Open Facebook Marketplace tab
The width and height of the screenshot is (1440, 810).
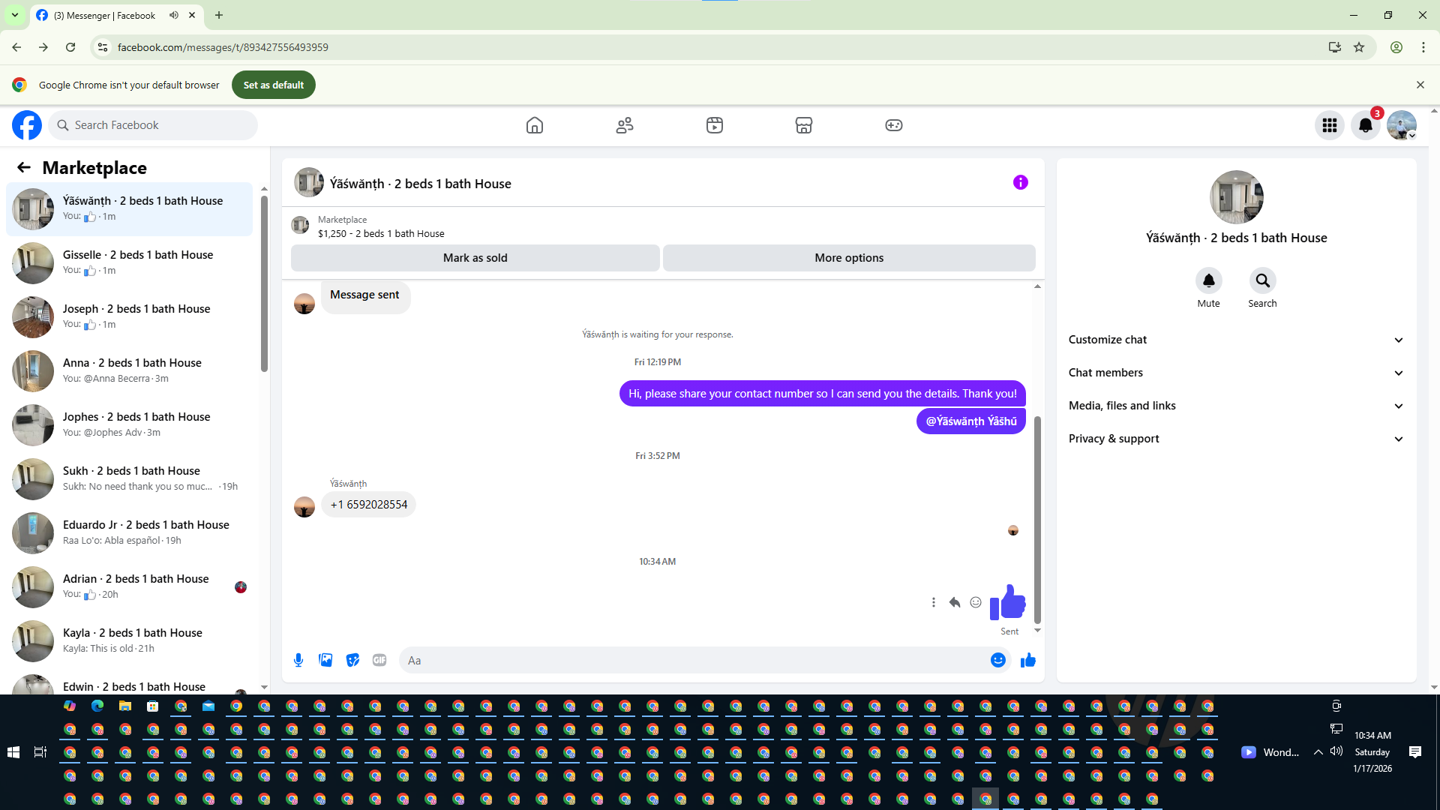(803, 125)
